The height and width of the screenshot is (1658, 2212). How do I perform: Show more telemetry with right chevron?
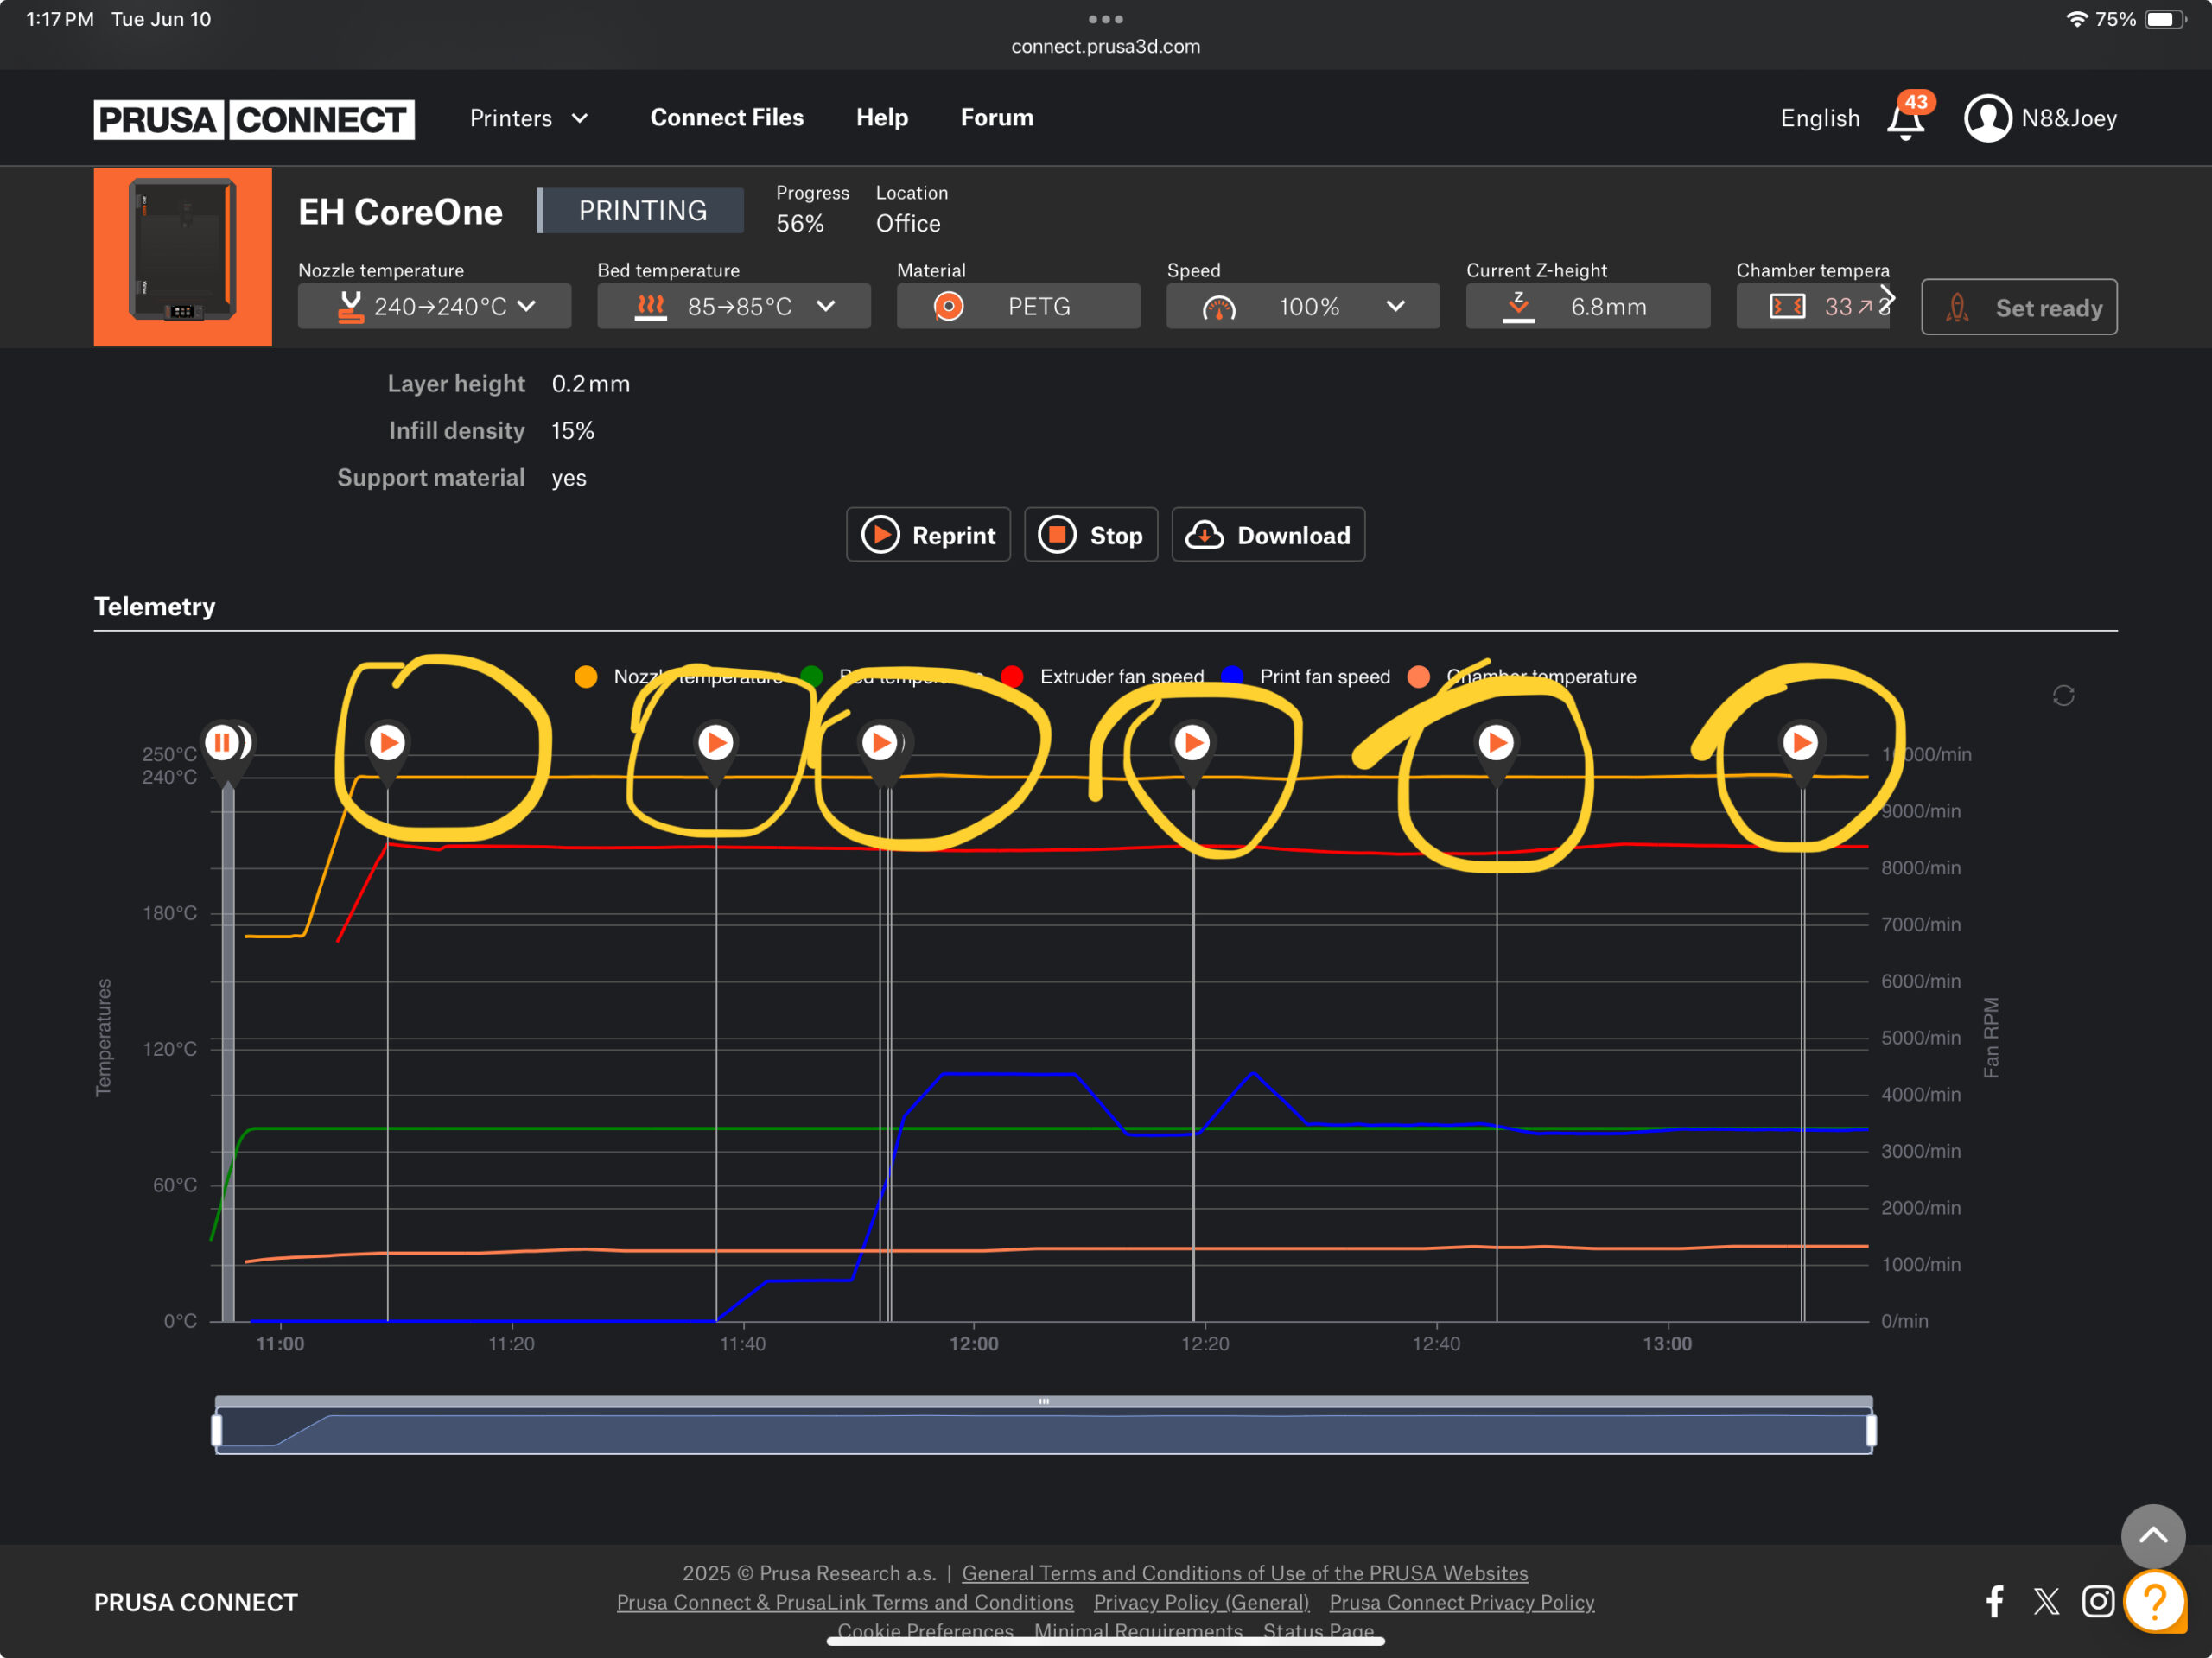1888,299
